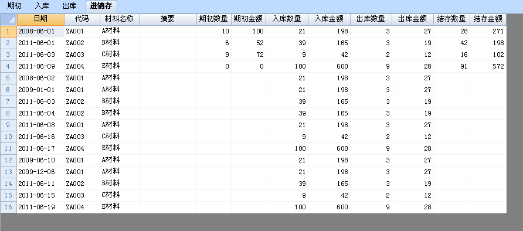Click date cell 2008-06-01
The height and width of the screenshot is (231, 523).
40,31
